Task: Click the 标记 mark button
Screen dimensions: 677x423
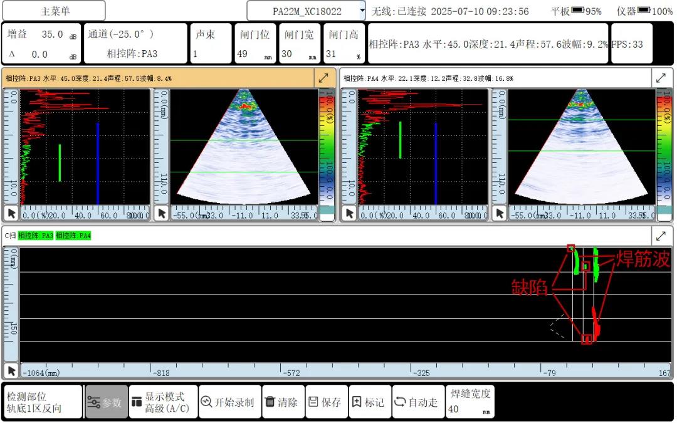Action: click(368, 402)
